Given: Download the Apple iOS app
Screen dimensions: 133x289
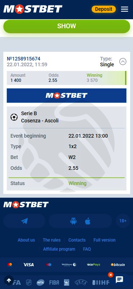Looking at the screenshot, I should coord(88,221).
